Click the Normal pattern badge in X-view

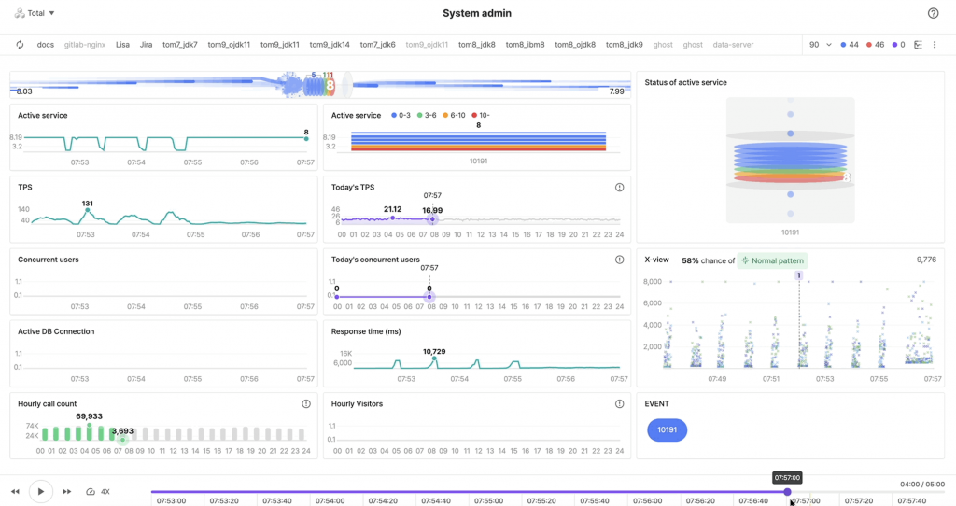point(773,260)
